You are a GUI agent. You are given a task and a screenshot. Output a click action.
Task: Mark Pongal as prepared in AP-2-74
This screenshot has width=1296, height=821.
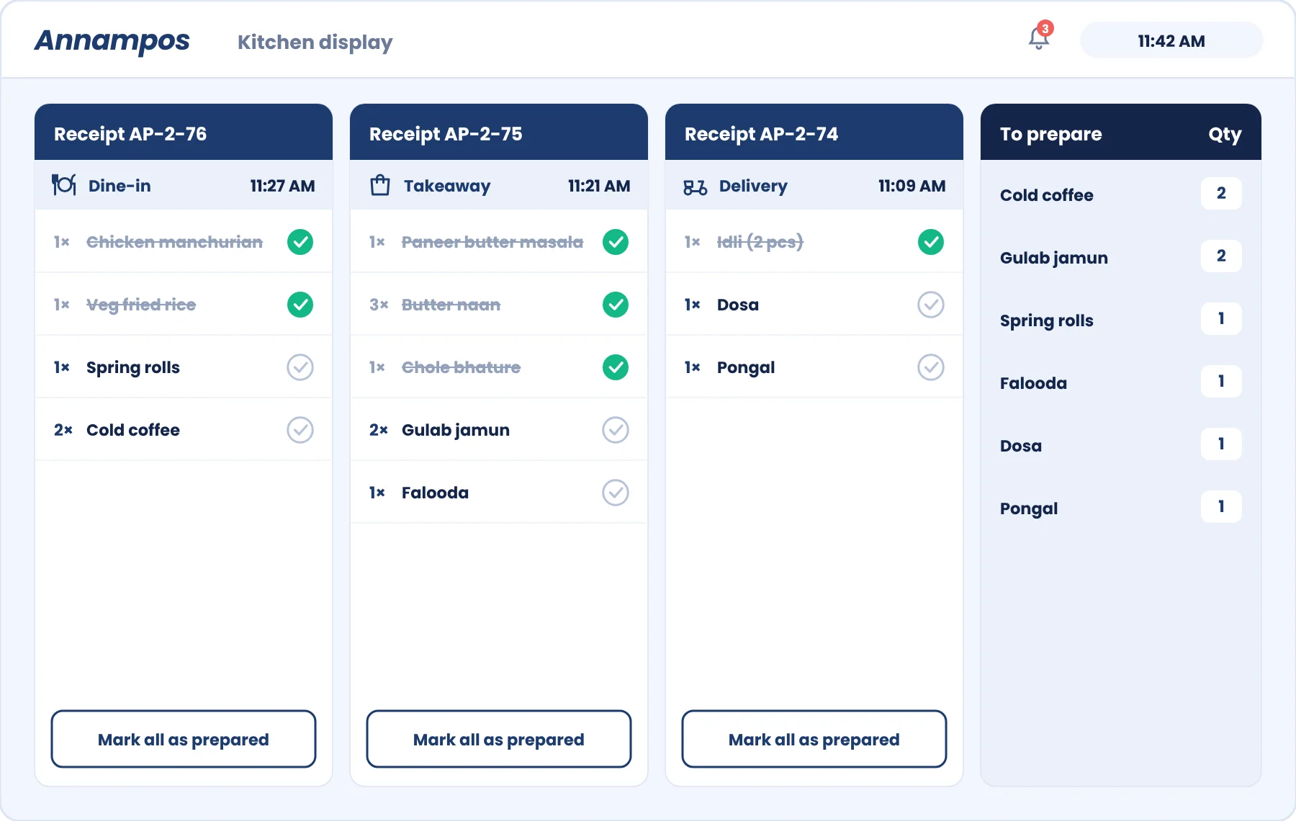click(931, 367)
